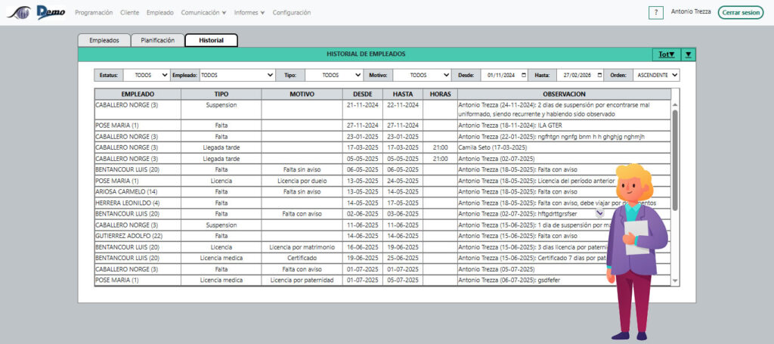This screenshot has width=774, height=344.
Task: Switch to the Planificación tab
Action: coord(157,40)
